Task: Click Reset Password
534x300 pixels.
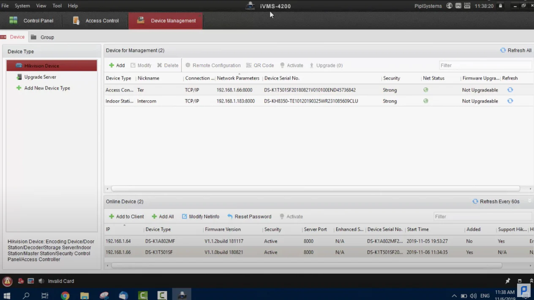Action: coord(249,216)
